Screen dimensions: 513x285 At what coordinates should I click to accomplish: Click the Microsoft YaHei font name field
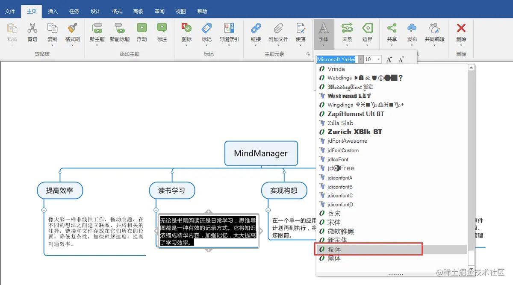click(337, 59)
